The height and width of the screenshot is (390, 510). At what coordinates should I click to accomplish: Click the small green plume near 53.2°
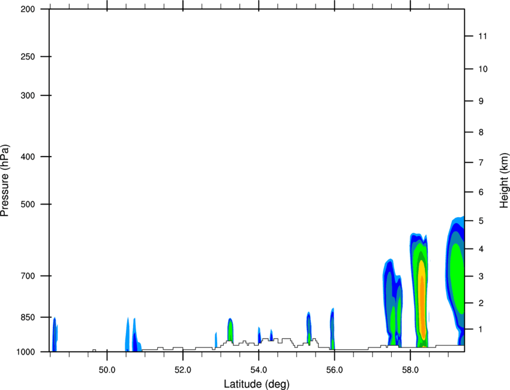230,330
